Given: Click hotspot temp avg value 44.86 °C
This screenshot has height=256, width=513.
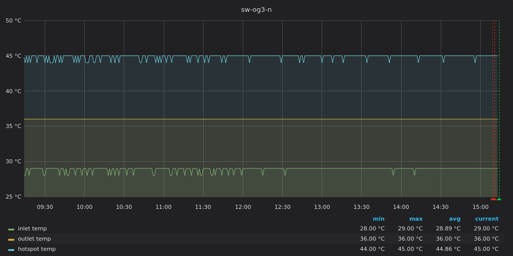Looking at the screenshot, I should click(448, 249).
